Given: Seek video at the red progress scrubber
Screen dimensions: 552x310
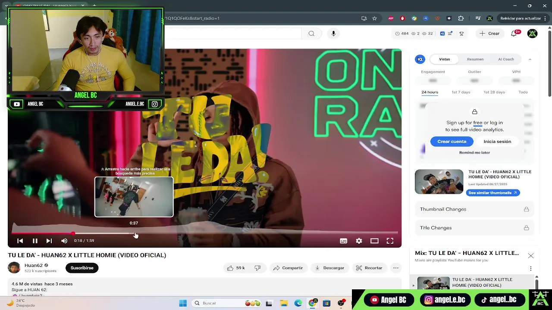Looking at the screenshot, I should click(x=73, y=233).
